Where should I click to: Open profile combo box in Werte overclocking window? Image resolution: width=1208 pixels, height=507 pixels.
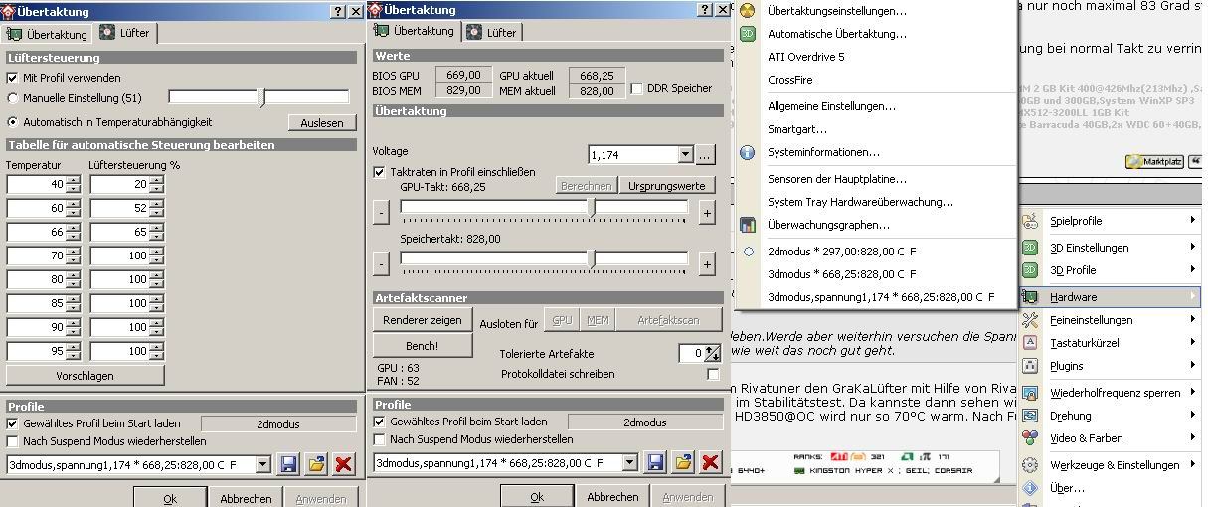629,463
